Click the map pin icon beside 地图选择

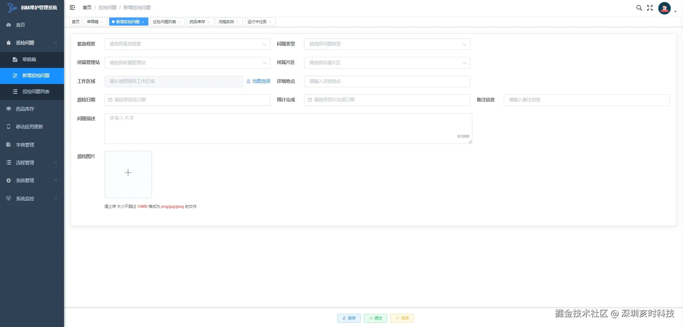248,81
